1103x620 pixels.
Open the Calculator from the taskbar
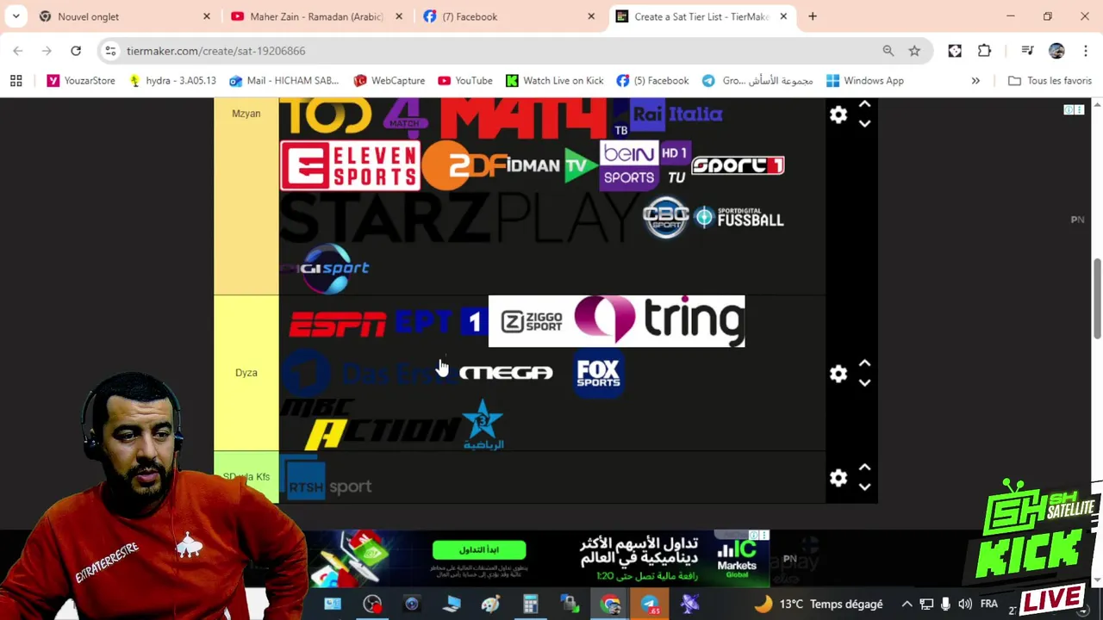(x=530, y=604)
